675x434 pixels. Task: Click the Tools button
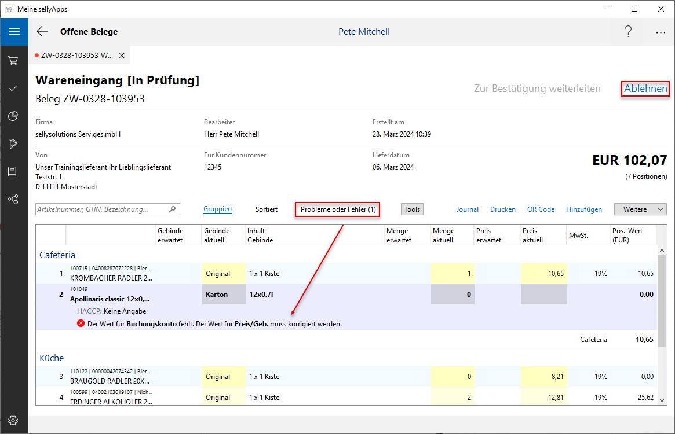(412, 209)
